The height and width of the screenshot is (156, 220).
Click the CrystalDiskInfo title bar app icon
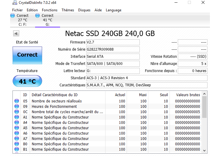15,2
